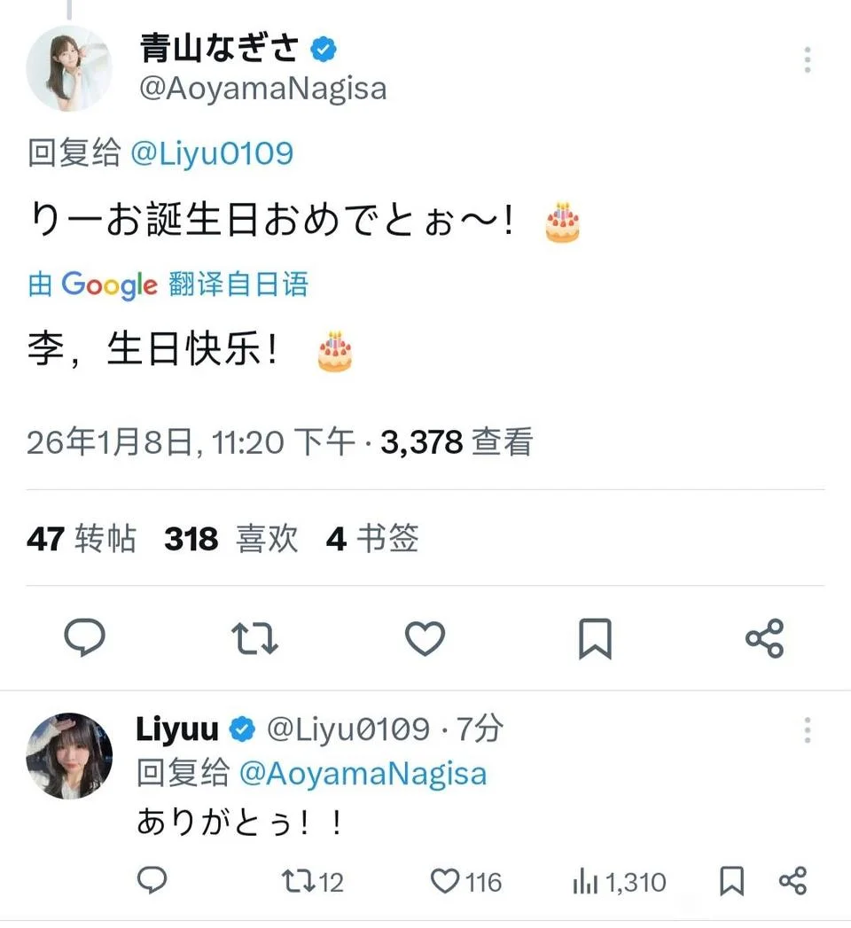
Task: View the 47 reposts list
Action: pos(81,539)
